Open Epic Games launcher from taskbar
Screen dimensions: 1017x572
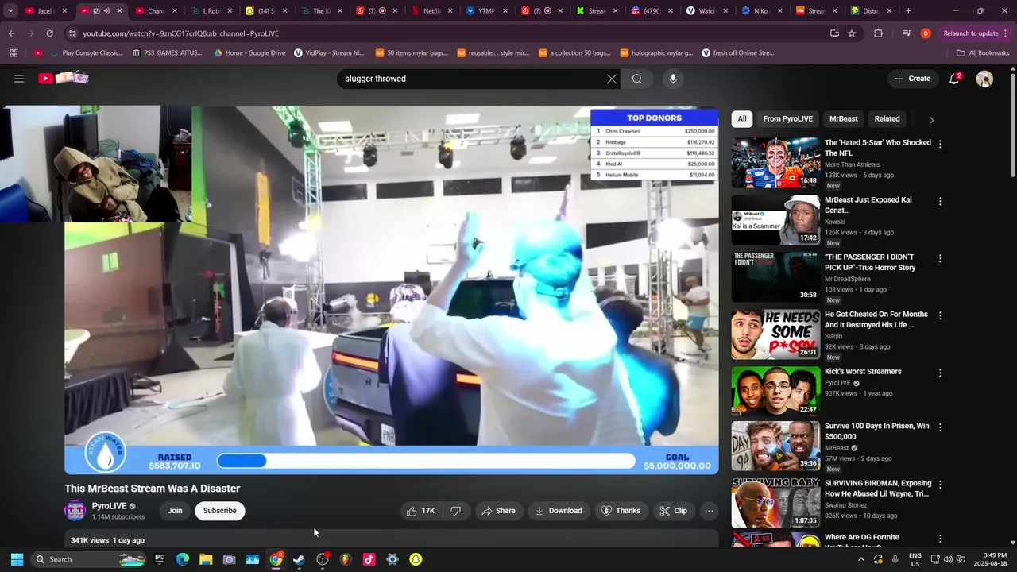click(159, 559)
